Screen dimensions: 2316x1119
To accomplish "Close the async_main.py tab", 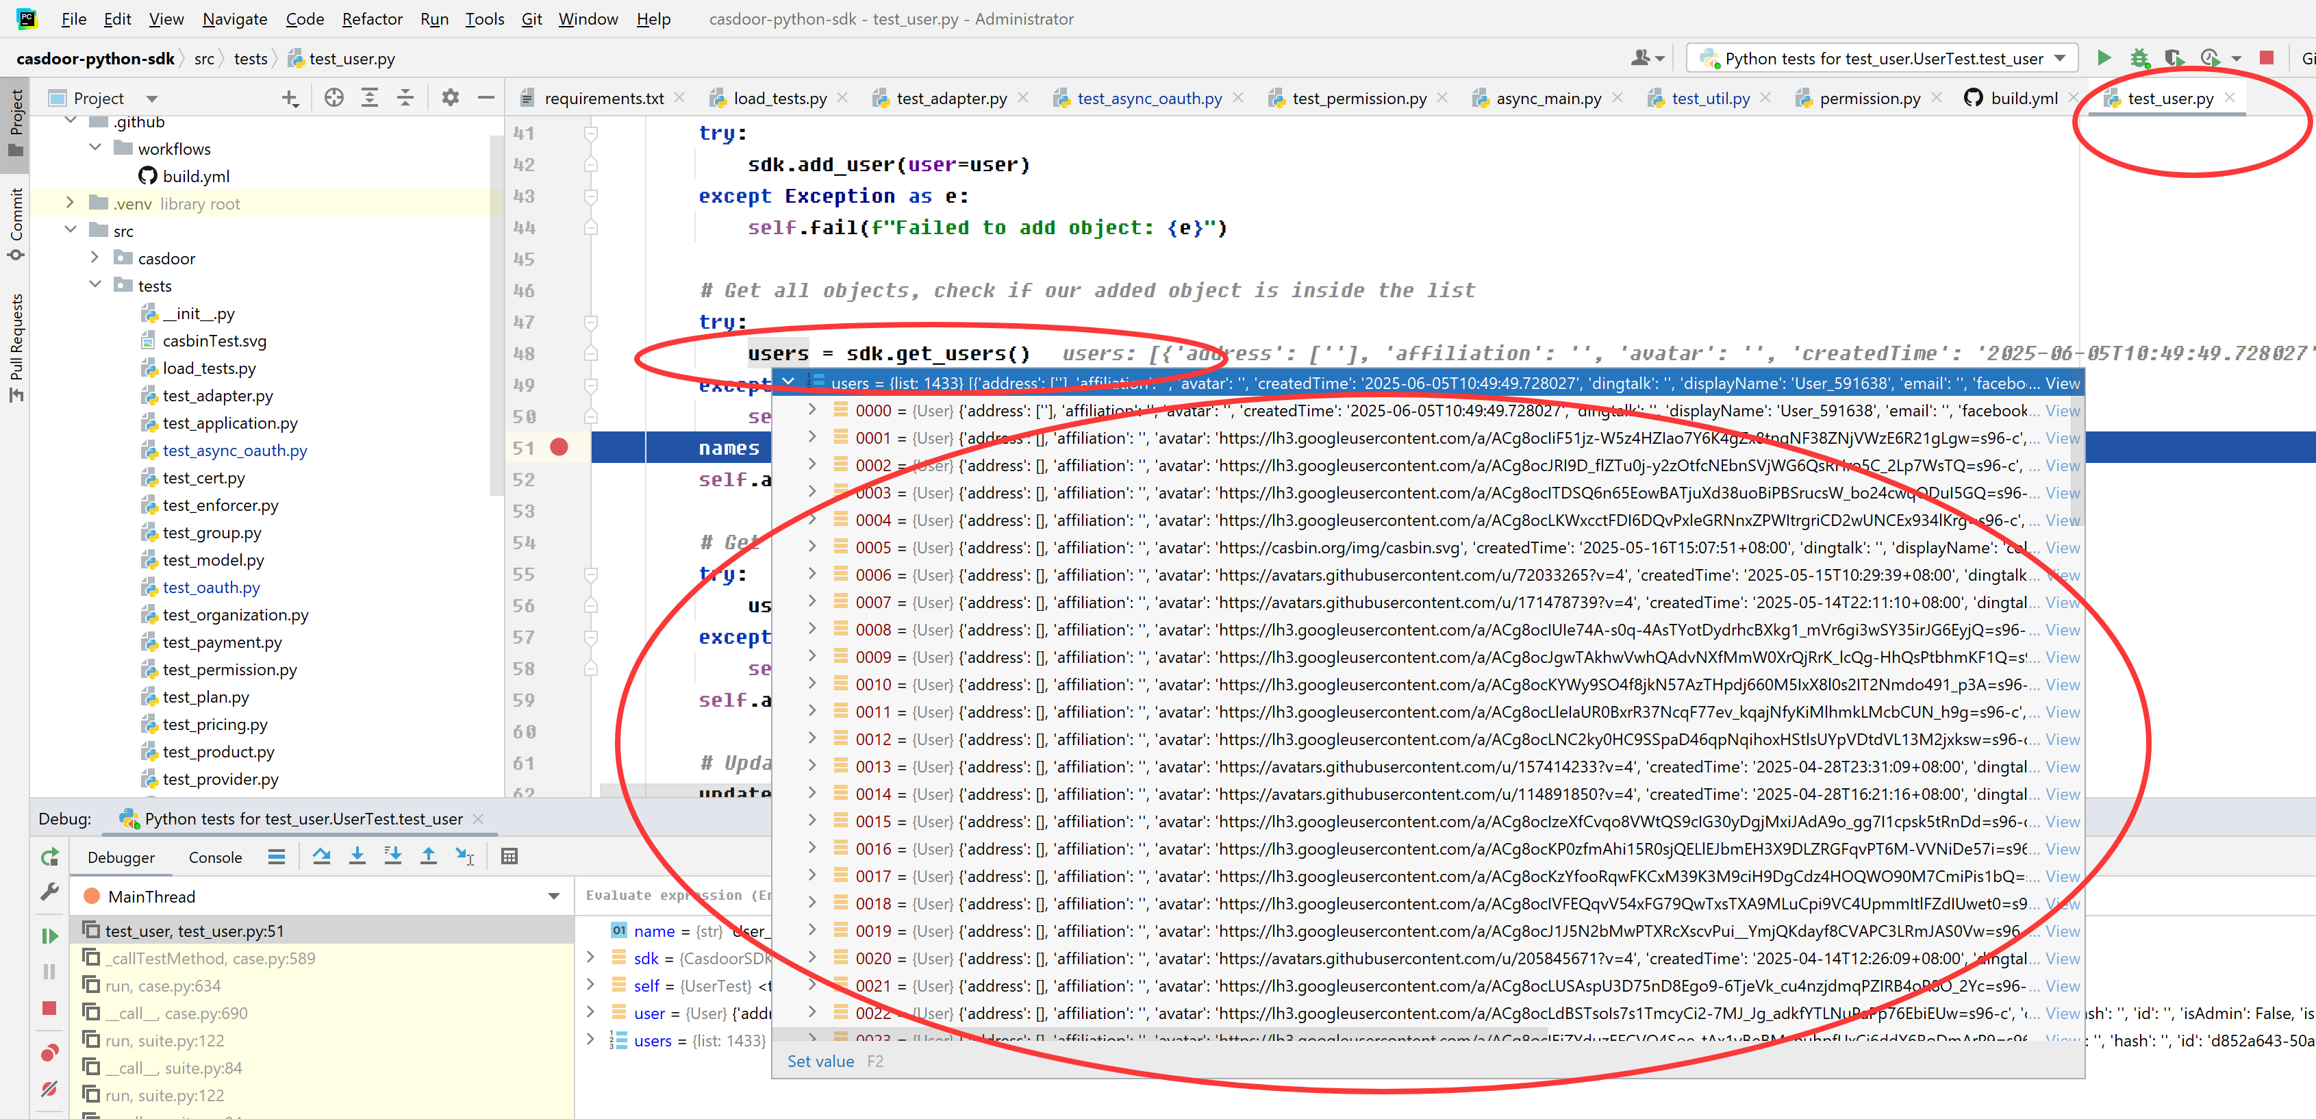I will 1618,97.
